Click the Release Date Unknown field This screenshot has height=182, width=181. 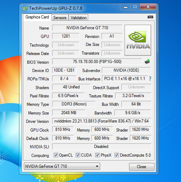tap(66, 53)
